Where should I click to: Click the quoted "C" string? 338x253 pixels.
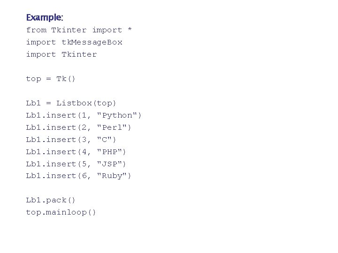(106, 140)
